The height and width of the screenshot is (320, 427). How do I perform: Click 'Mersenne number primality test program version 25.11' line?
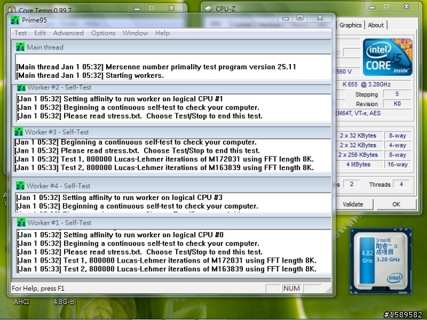tap(156, 67)
